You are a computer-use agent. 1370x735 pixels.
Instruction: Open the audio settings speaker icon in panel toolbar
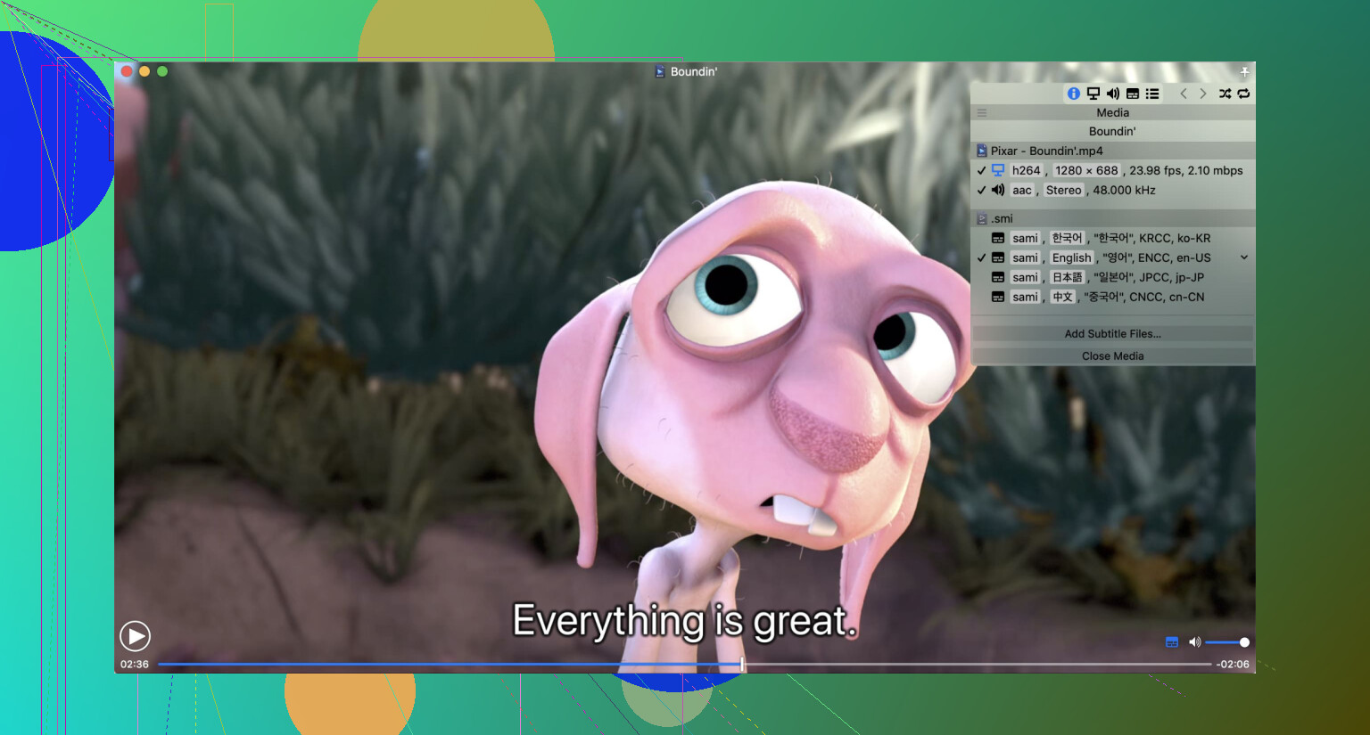point(1112,94)
